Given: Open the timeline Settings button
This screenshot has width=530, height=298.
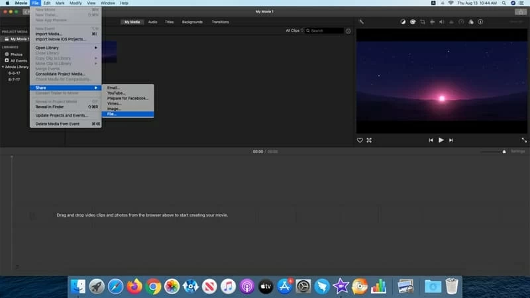Looking at the screenshot, I should (x=517, y=152).
